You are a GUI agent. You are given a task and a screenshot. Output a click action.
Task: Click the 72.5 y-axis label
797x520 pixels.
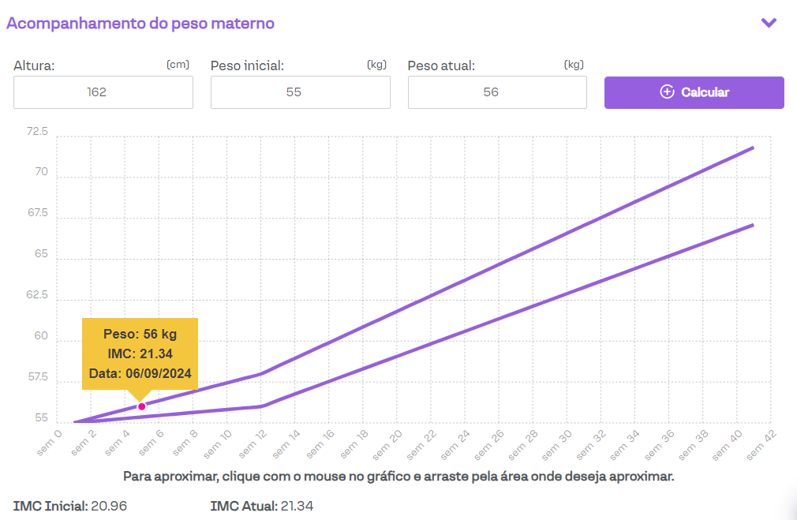tap(37, 132)
